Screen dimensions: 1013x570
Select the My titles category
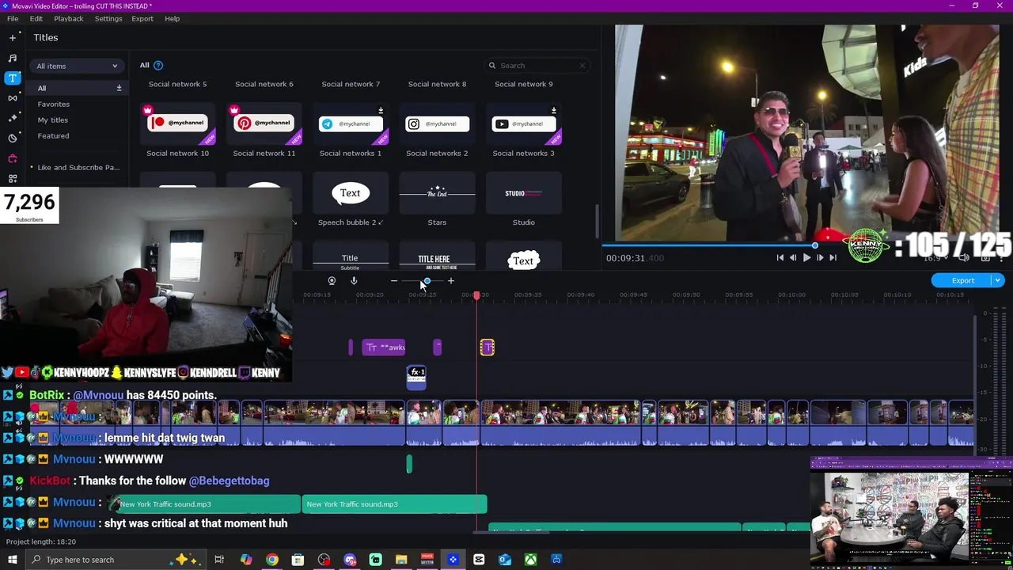(53, 120)
